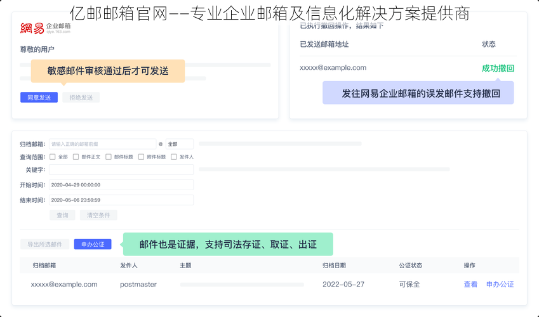Click the 发件人 column header
539x317 pixels.
(129, 266)
